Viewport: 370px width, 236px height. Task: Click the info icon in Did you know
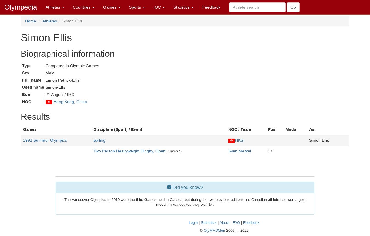169,187
